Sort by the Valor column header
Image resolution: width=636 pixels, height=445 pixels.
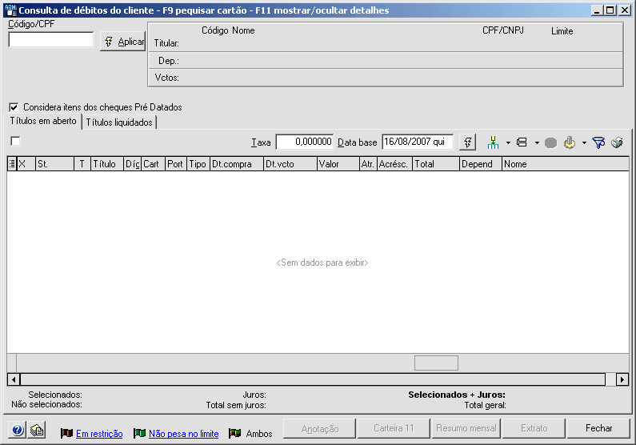click(338, 164)
